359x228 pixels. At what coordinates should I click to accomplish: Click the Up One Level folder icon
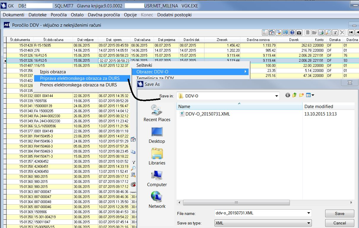[294, 95]
